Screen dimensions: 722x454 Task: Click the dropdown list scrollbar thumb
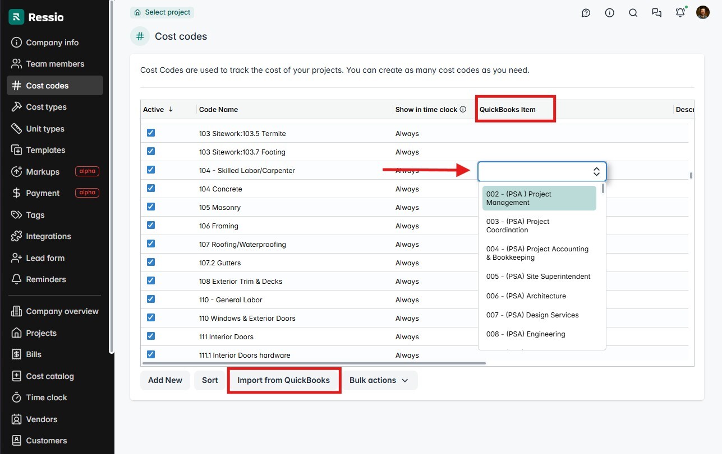pyautogui.click(x=603, y=189)
